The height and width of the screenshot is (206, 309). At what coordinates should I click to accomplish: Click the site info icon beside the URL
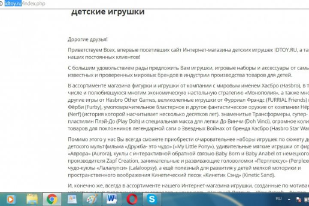[1, 3]
